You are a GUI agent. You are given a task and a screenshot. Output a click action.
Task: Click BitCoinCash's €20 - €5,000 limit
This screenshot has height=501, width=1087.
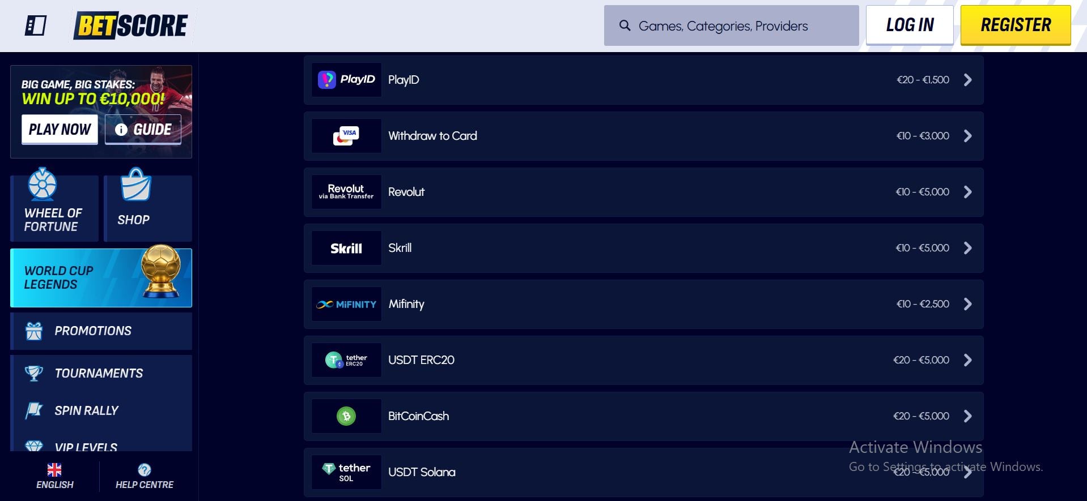[x=921, y=416]
